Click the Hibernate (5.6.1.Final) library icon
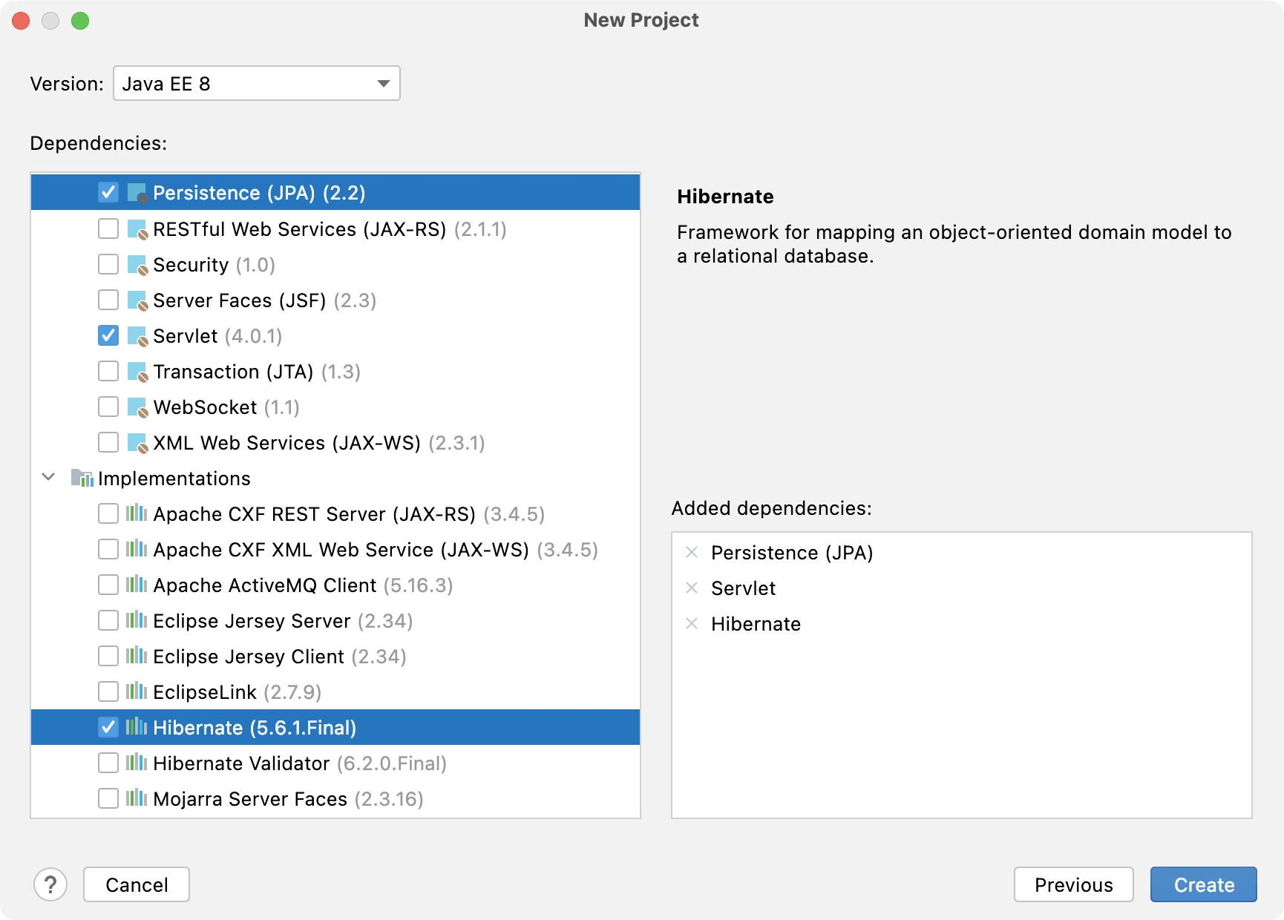Image resolution: width=1284 pixels, height=920 pixels. point(137,727)
